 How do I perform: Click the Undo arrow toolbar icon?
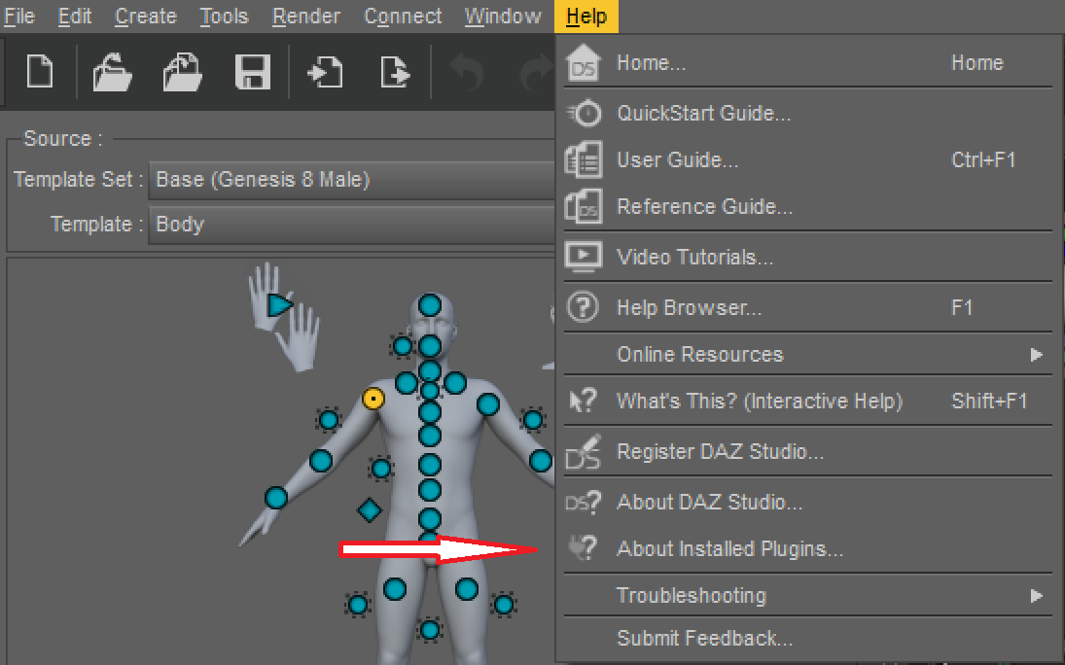pyautogui.click(x=467, y=72)
